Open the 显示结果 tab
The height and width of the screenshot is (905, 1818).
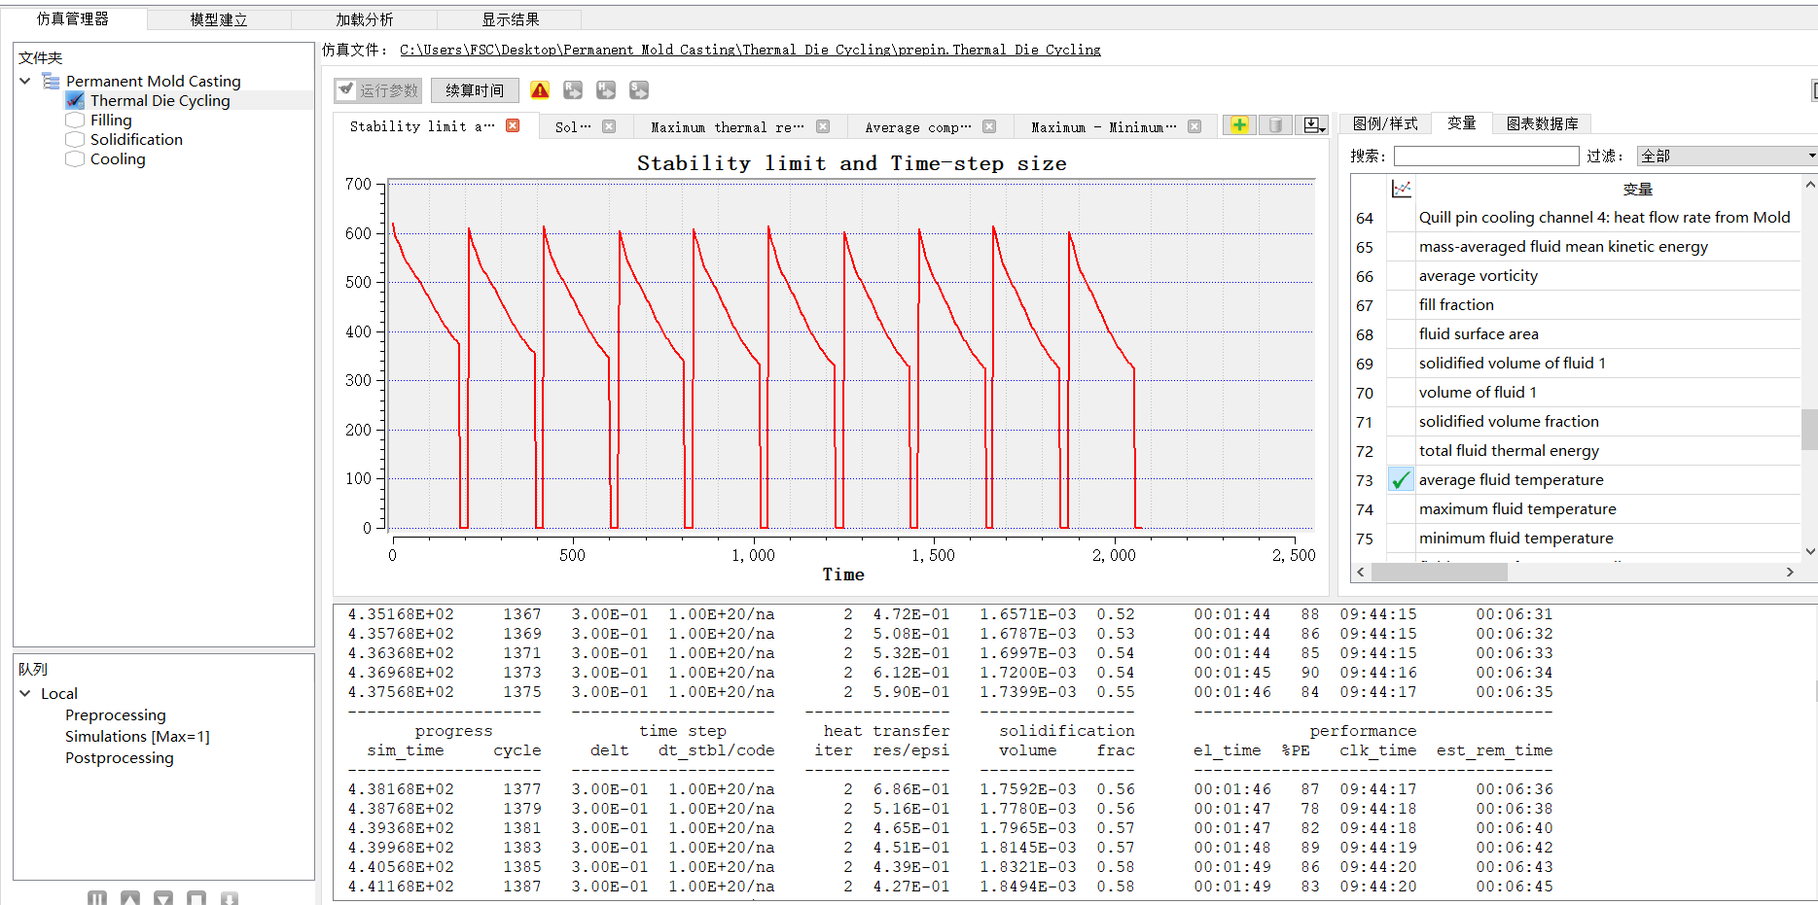[511, 19]
